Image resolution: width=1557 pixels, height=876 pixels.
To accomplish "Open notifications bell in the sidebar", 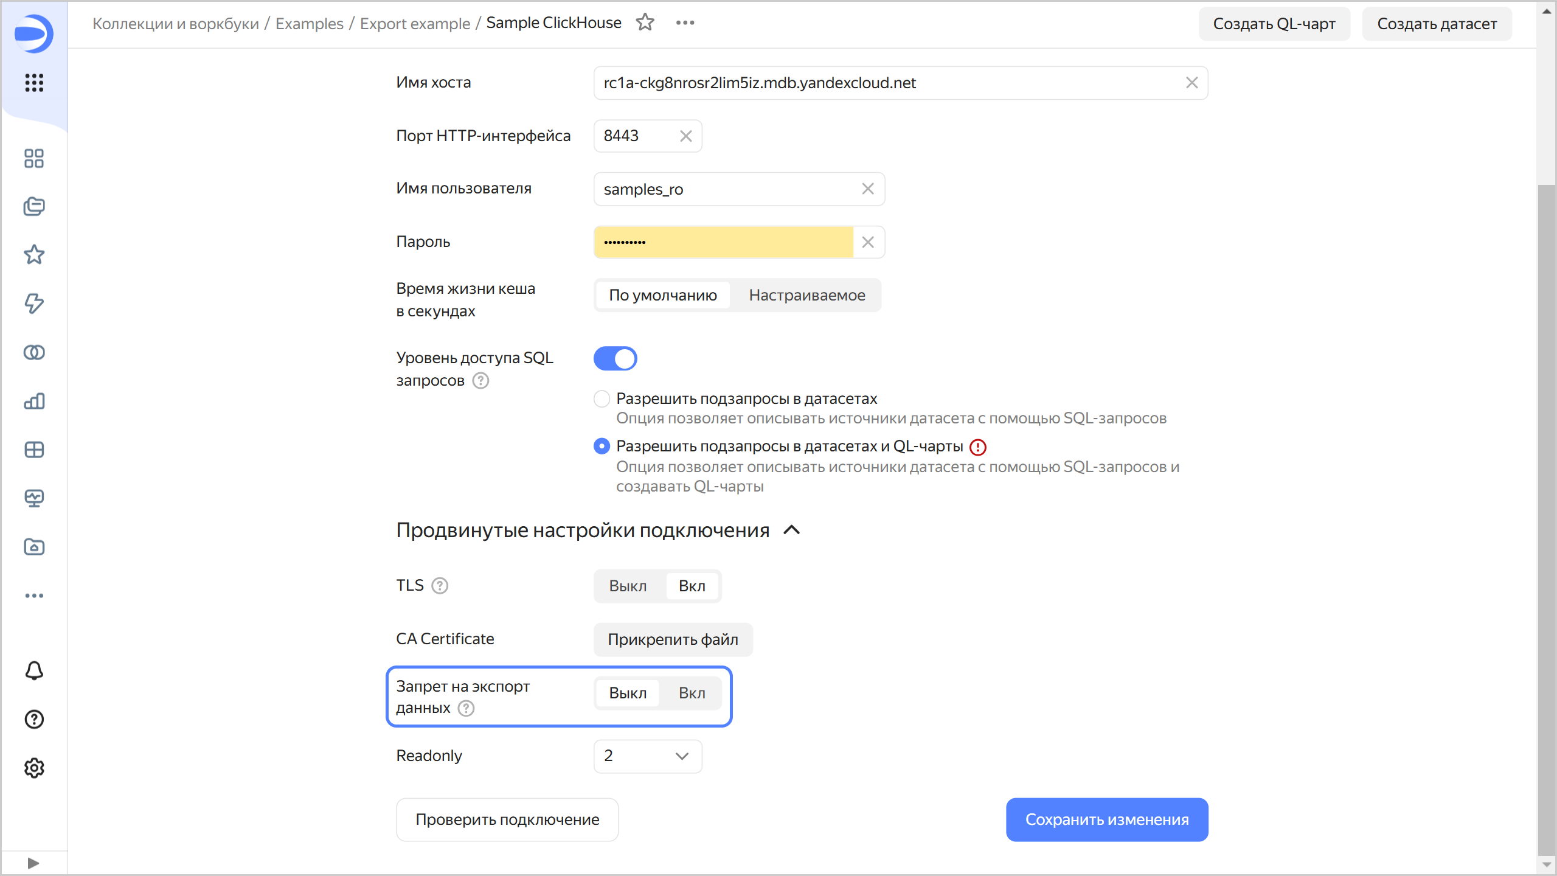I will tap(34, 670).
